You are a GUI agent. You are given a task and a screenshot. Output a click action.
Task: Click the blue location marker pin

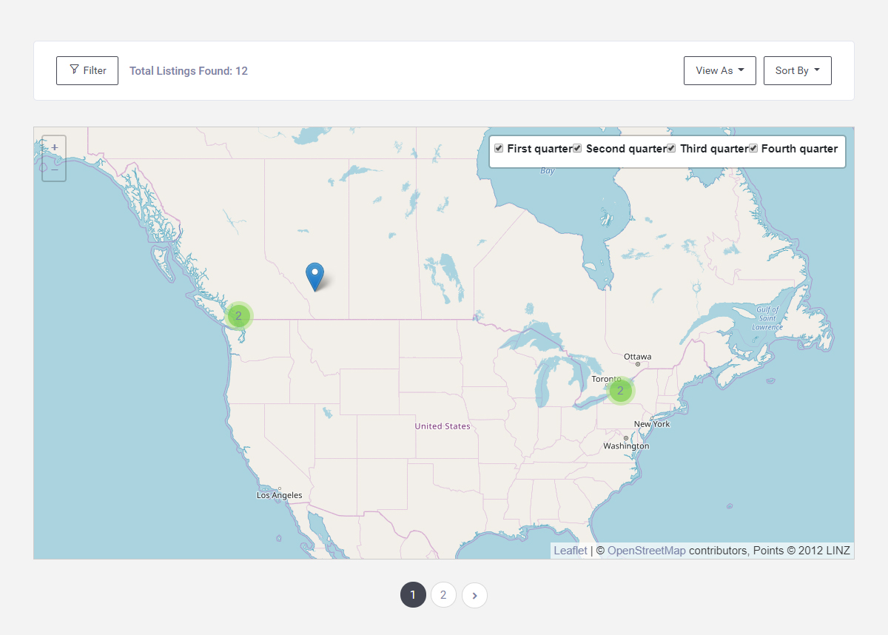point(315,275)
